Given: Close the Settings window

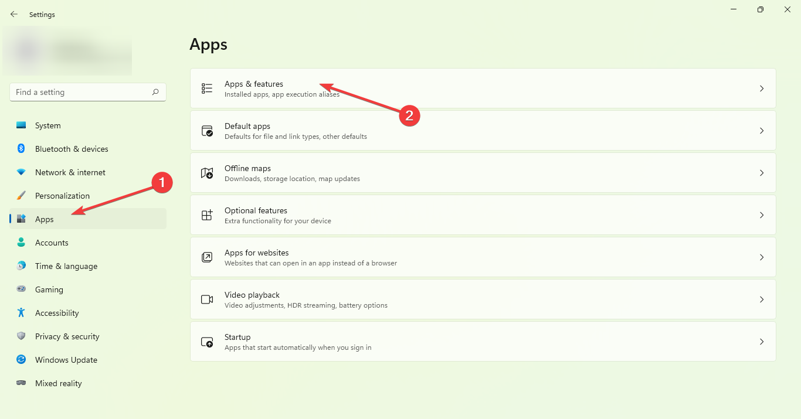Looking at the screenshot, I should 788,9.
